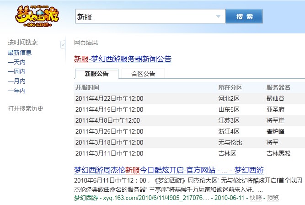
Task: Click the 山东5区 zone cell
Action: tap(229, 109)
